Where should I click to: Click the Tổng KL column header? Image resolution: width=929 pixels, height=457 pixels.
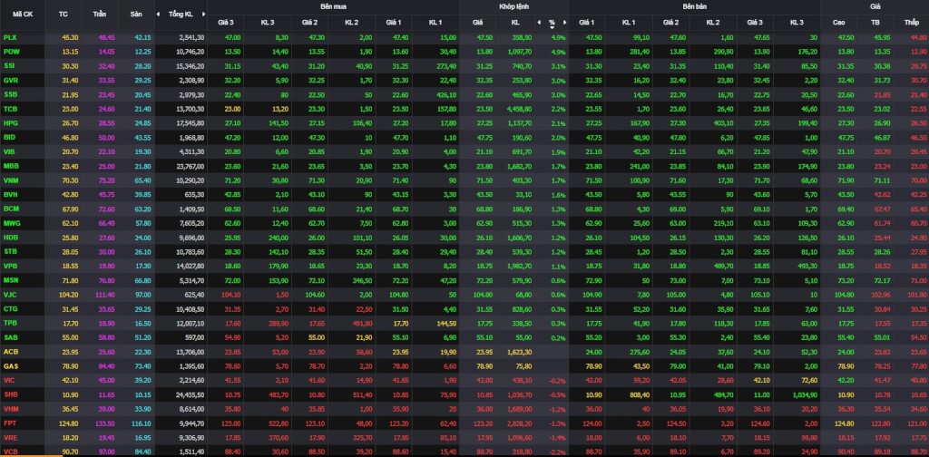click(x=181, y=14)
